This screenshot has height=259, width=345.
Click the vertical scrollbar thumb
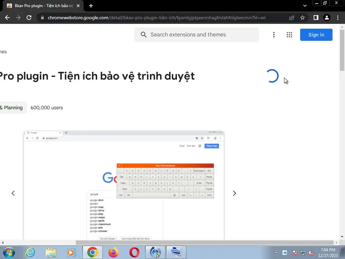(x=342, y=50)
